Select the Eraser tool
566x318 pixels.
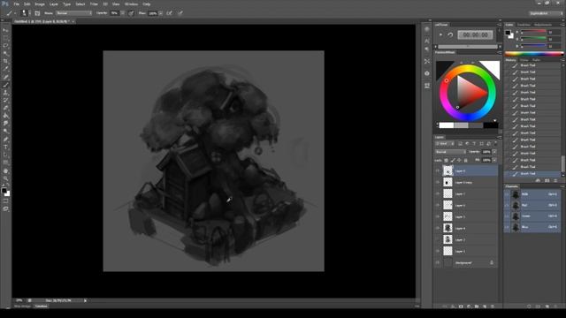tap(5, 108)
